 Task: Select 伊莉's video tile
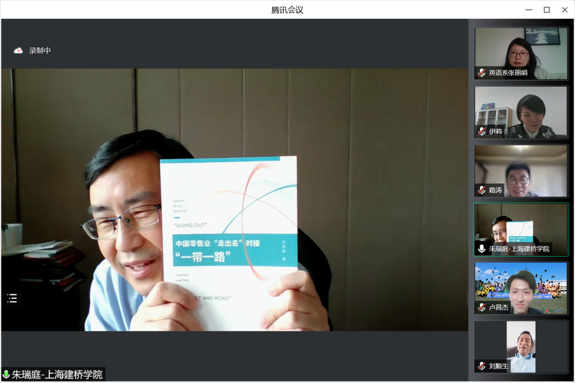(521, 109)
